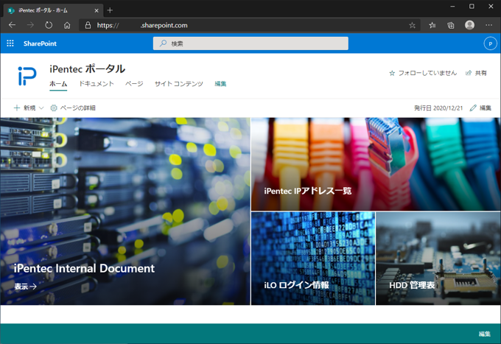Open the browser collections icon
This screenshot has height=344, width=501.
(450, 25)
